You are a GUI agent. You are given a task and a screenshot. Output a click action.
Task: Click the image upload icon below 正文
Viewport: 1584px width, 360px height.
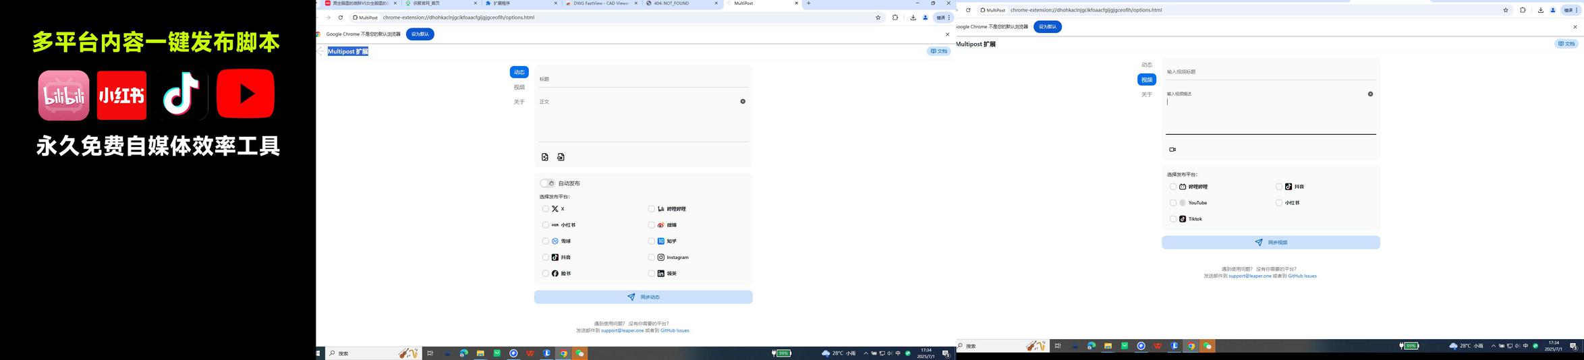click(x=545, y=157)
